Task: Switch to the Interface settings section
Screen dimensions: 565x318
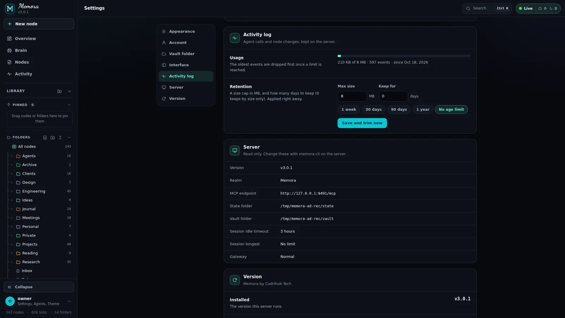Action: tap(186, 65)
